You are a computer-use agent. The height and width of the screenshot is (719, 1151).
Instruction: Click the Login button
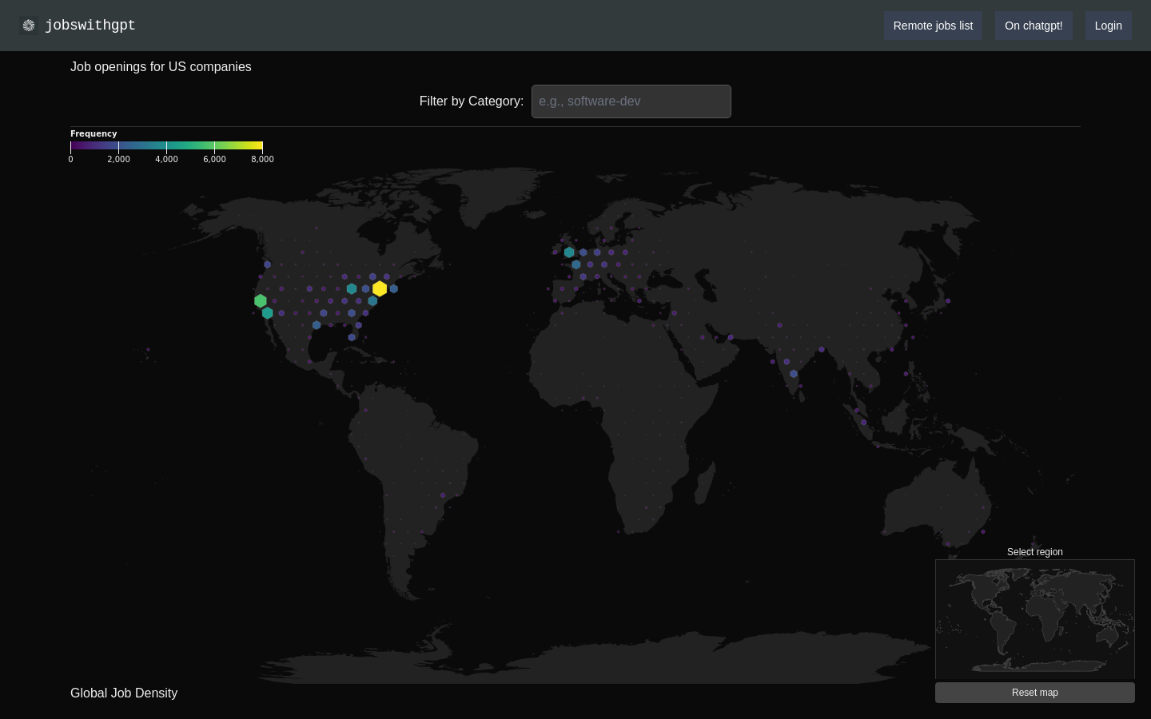point(1108,26)
